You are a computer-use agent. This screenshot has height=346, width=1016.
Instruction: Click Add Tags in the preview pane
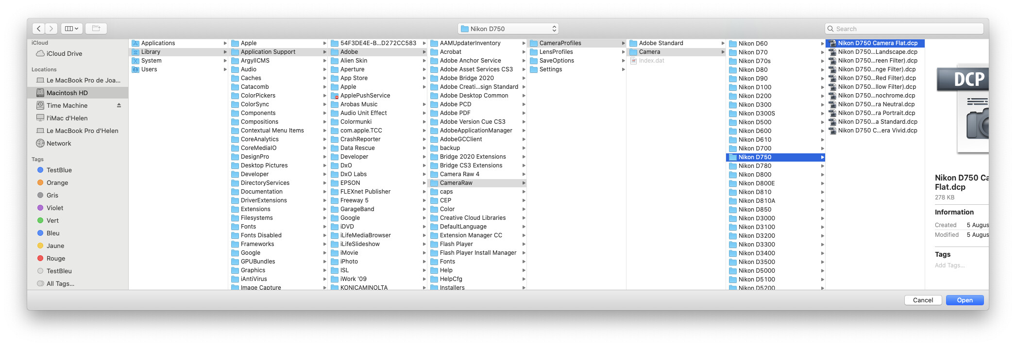point(949,265)
